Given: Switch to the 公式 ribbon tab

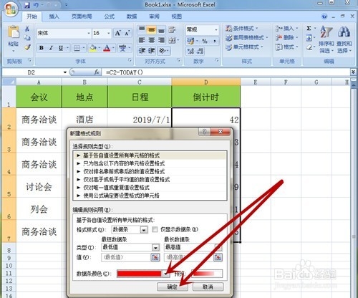Looking at the screenshot, I should point(110,16).
